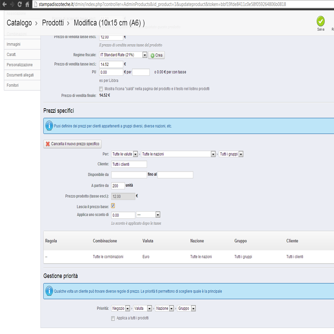This screenshot has width=334, height=334.
Task: Click the info icon in Gestione priorità box
Action: 49,291
